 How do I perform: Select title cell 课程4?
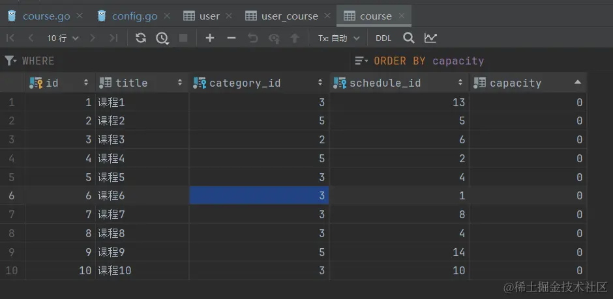(142, 158)
